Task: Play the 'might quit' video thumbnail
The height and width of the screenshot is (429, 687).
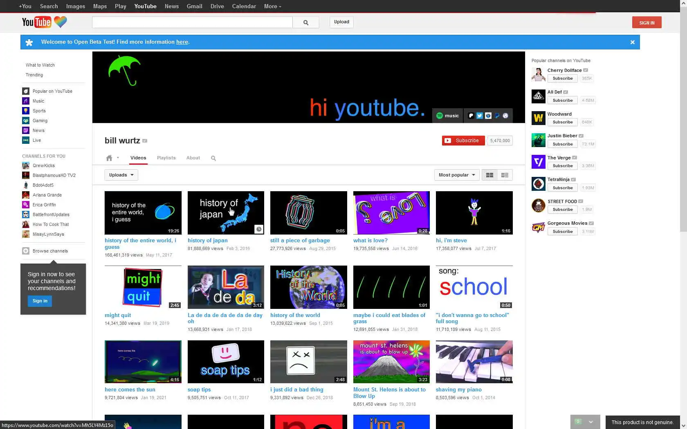Action: pyautogui.click(x=143, y=287)
